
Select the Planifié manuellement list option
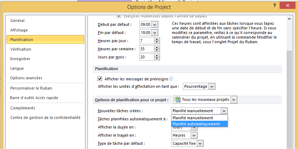[x=193, y=118]
